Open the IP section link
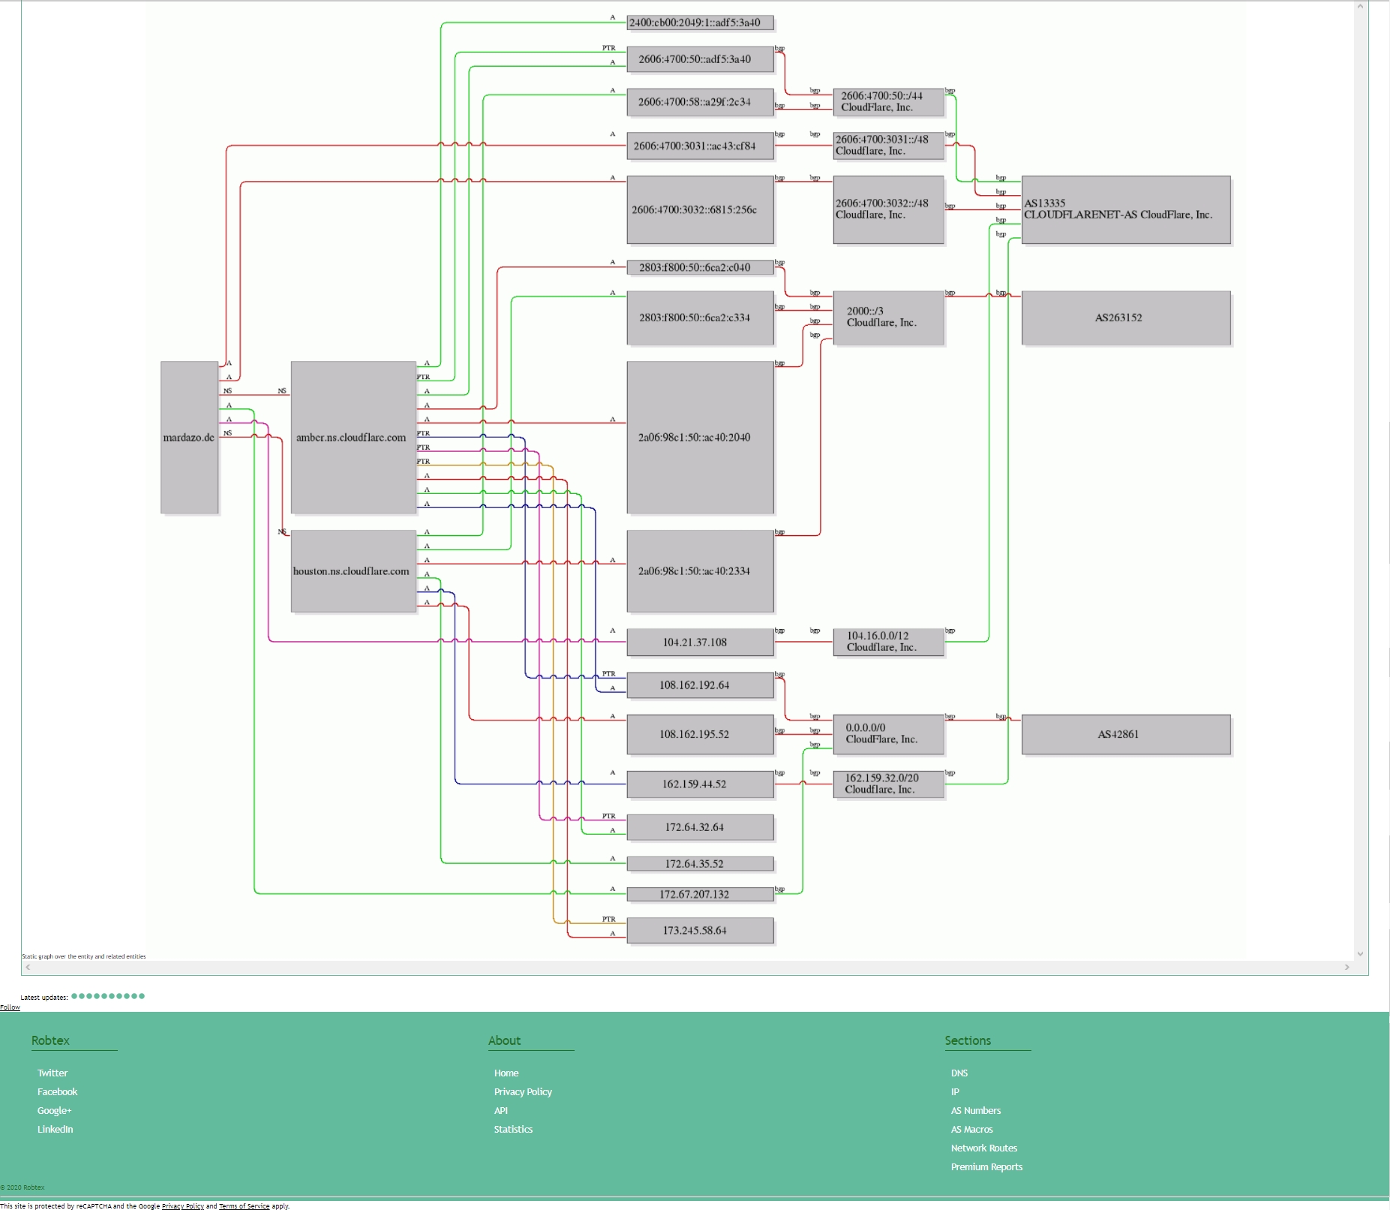The image size is (1390, 1210). (955, 1091)
